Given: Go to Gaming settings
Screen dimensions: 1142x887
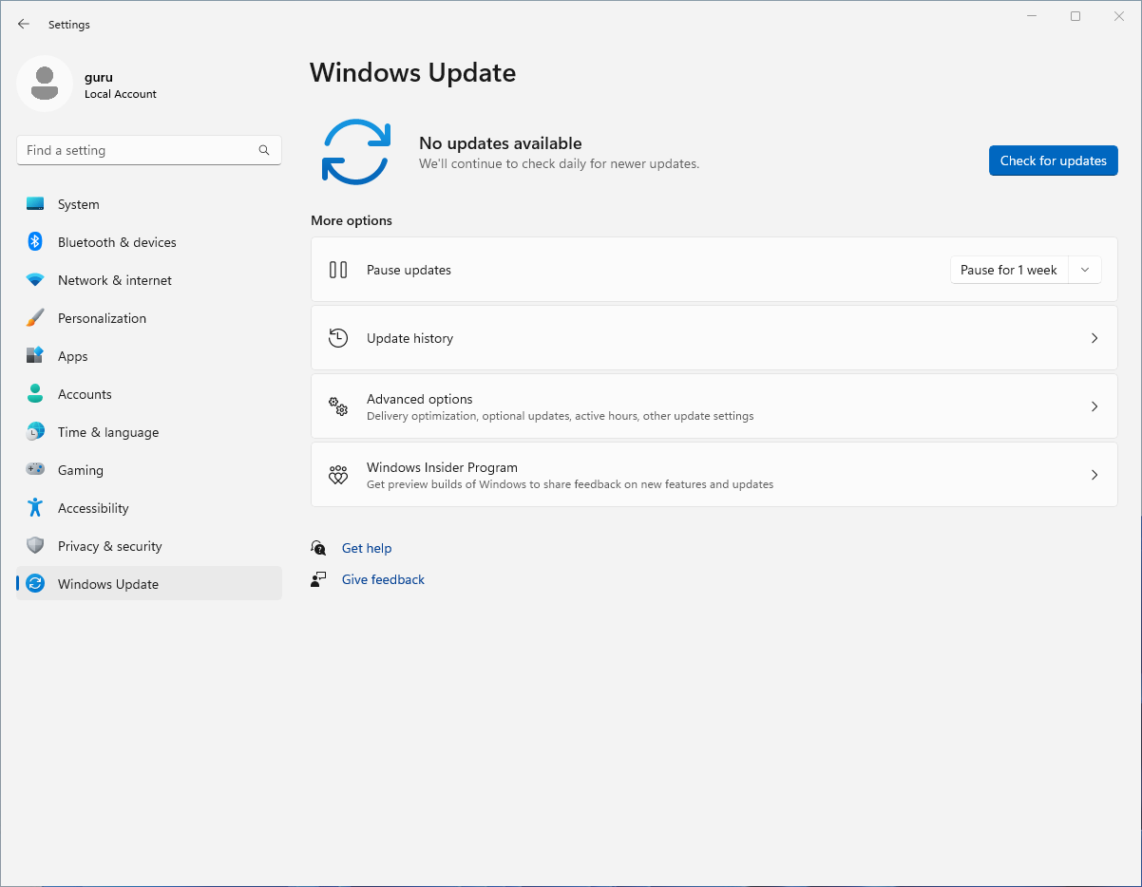Looking at the screenshot, I should point(149,470).
